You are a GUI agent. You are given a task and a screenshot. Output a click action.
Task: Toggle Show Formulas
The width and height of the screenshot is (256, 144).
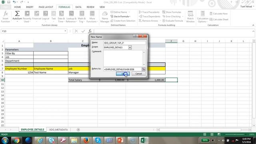tap(172, 12)
